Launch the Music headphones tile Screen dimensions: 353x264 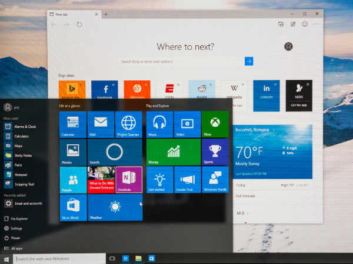point(159,124)
